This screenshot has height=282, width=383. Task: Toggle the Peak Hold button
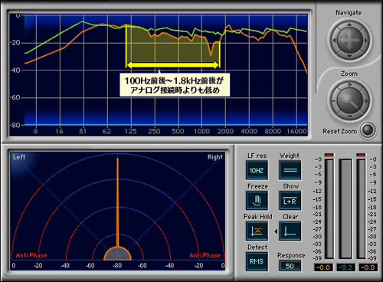pos(257,231)
